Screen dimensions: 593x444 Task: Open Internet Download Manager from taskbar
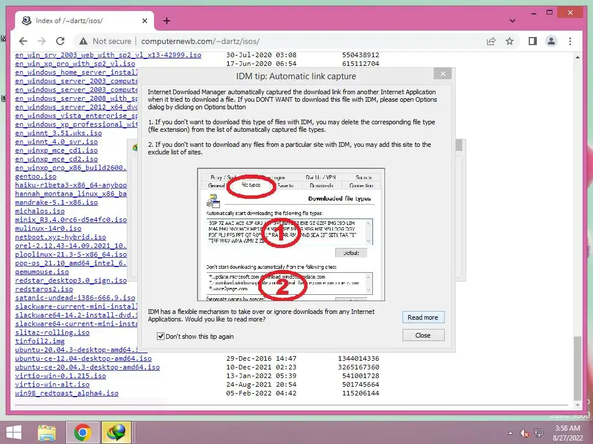(116, 432)
